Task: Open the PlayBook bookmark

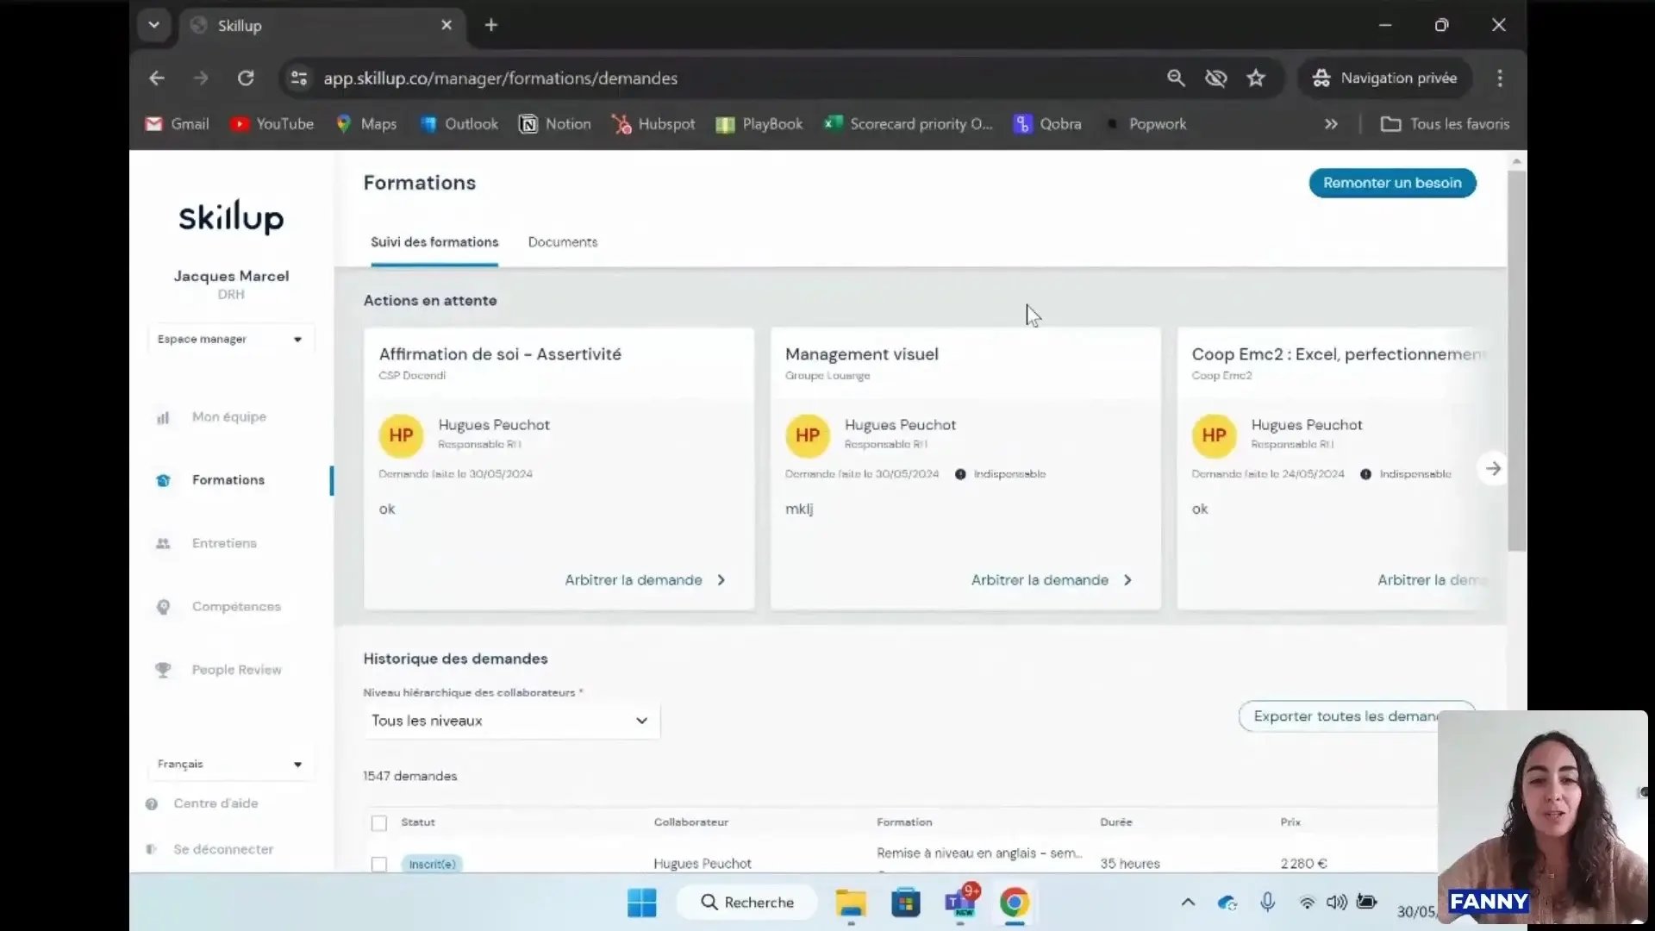Action: click(759, 124)
